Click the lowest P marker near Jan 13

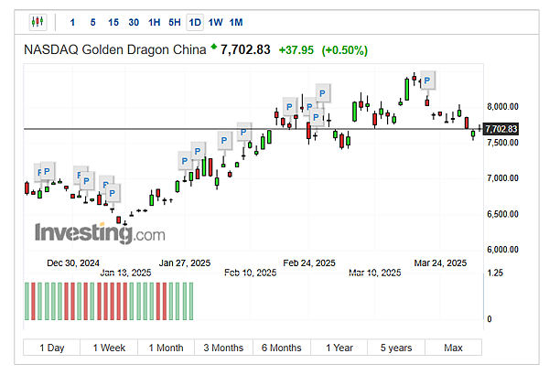(x=113, y=193)
